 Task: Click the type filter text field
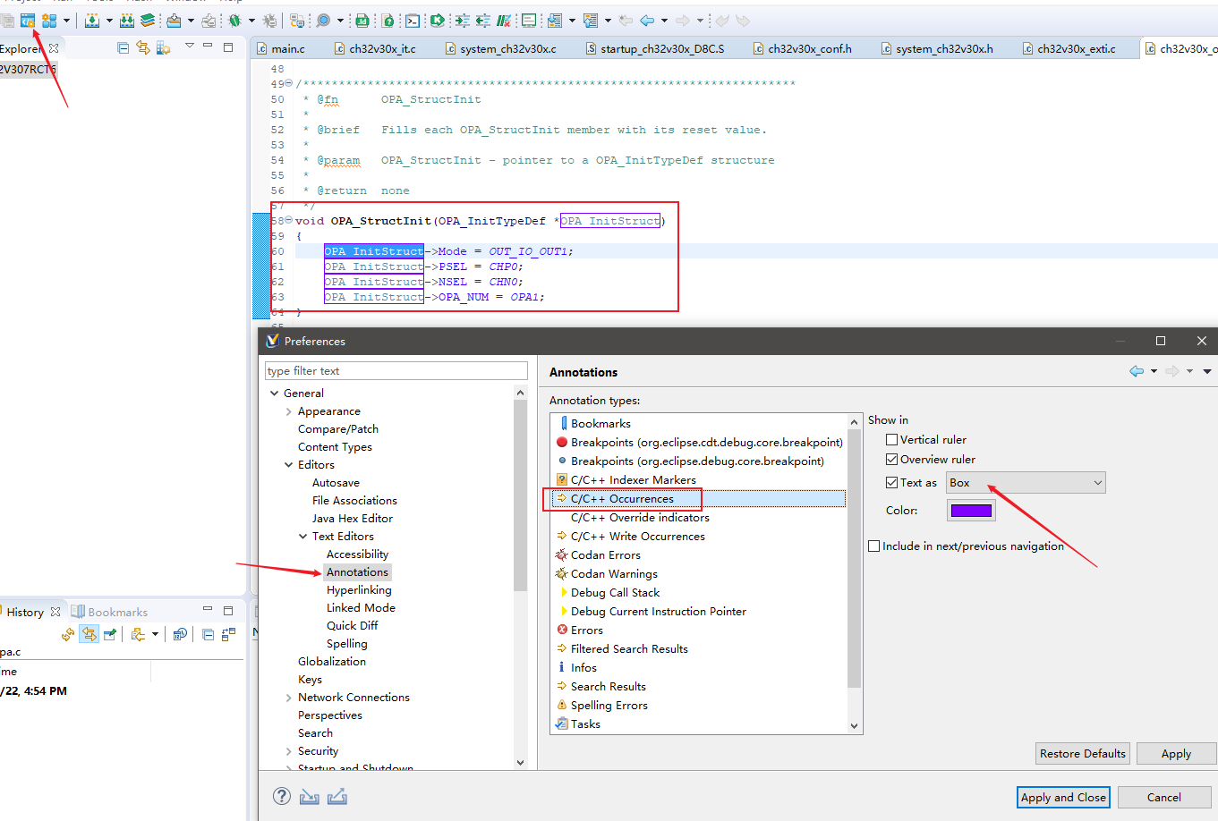(x=396, y=371)
